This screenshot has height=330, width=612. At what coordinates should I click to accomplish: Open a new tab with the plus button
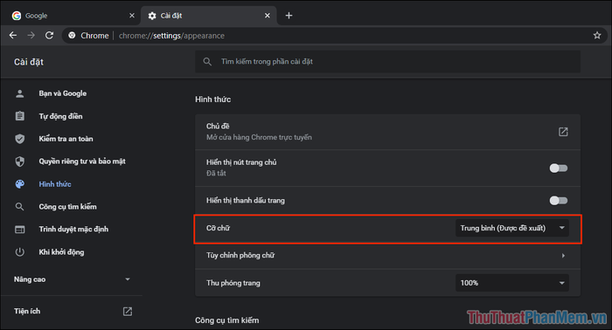coord(289,16)
